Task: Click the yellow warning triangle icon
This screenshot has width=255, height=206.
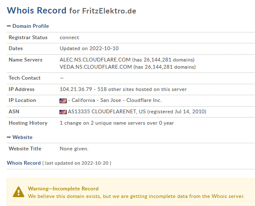Action: point(19,192)
